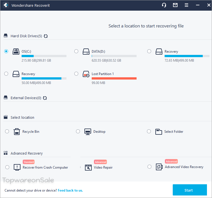Select the Select Folder radio button
This screenshot has height=198, width=212.
tap(149, 131)
